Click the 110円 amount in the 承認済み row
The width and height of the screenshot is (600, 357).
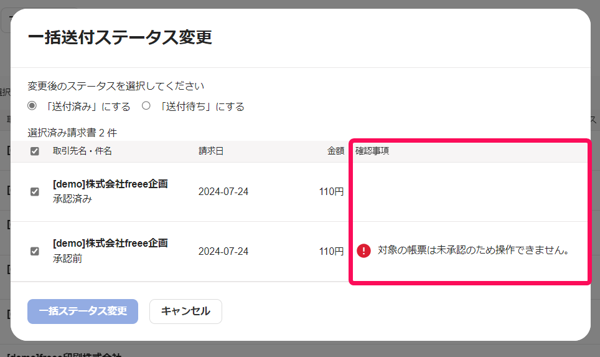[331, 191]
